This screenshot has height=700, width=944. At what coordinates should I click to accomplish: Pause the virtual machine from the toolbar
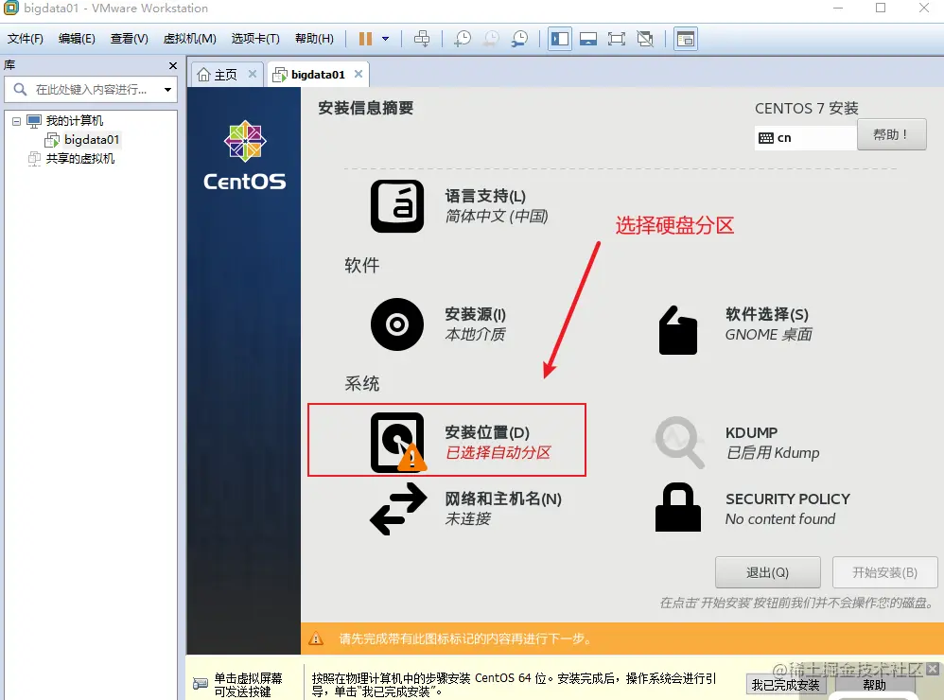coord(365,39)
